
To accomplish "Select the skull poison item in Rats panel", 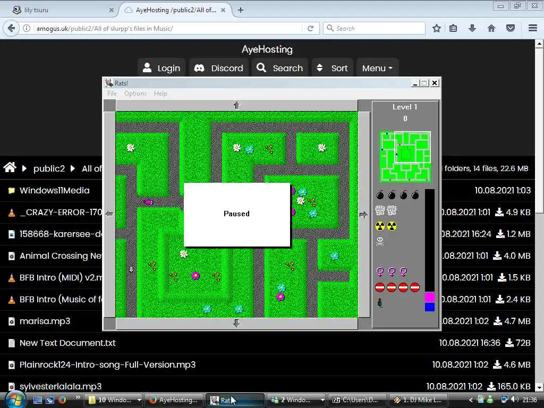I will (x=380, y=241).
